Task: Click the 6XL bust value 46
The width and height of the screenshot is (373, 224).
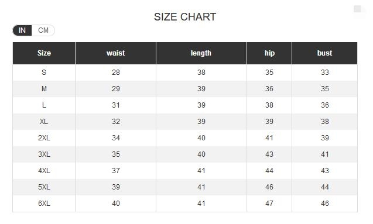Action: pos(325,204)
